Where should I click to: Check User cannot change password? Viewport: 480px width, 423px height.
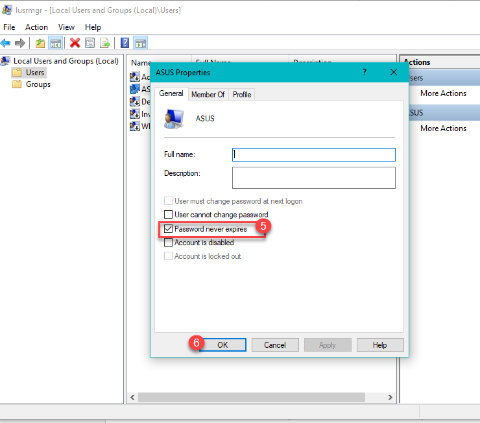click(x=168, y=214)
